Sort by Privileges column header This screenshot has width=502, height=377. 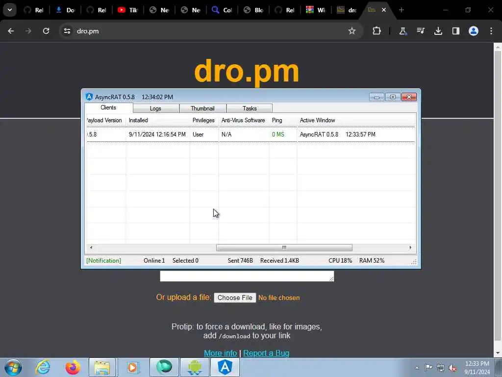point(204,120)
